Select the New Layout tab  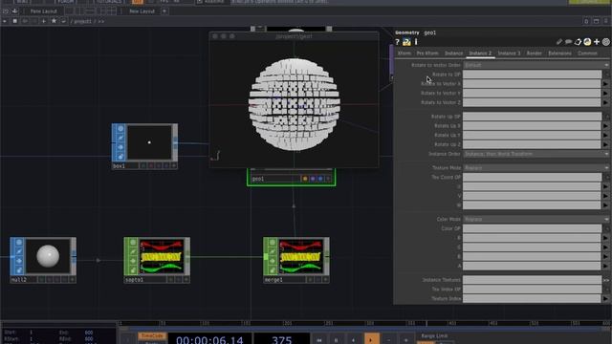(x=142, y=11)
